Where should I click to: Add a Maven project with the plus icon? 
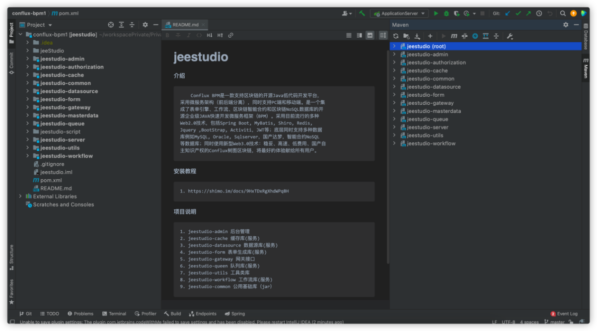[430, 36]
